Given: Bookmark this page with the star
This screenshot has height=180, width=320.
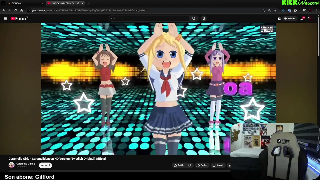Looking at the screenshot, I should point(275,10).
